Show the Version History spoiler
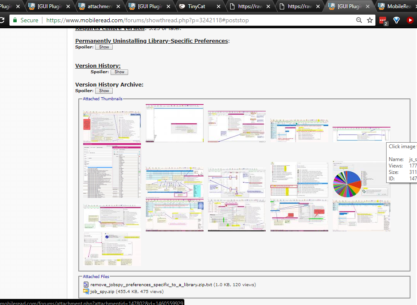 pos(119,72)
